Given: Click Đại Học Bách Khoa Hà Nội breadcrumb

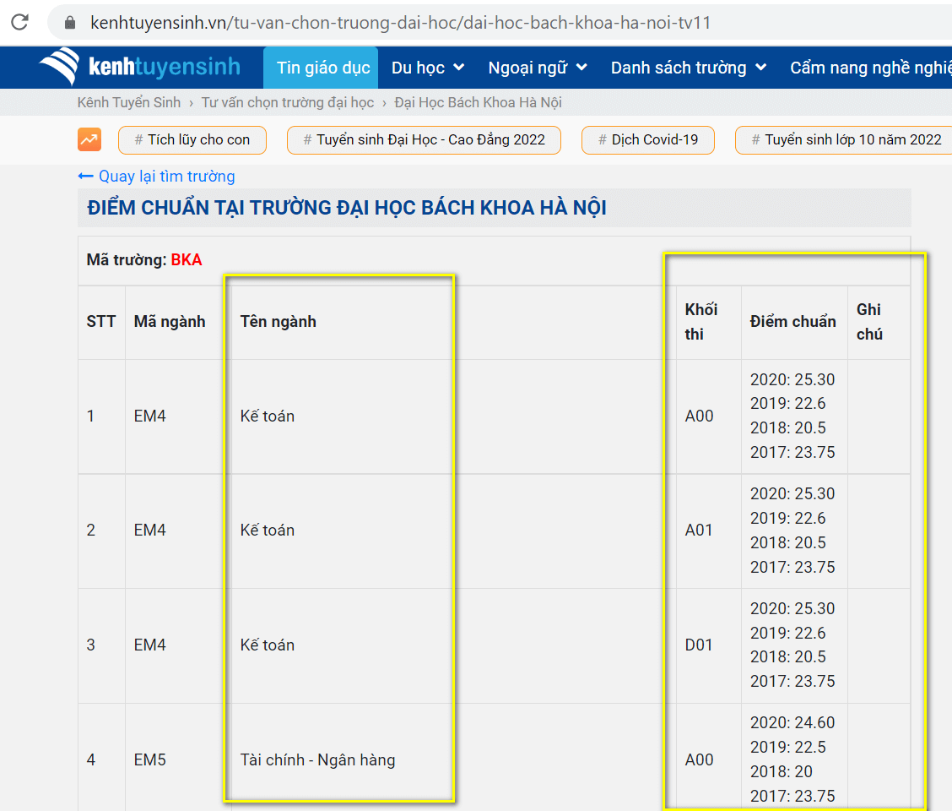Looking at the screenshot, I should coord(478,102).
